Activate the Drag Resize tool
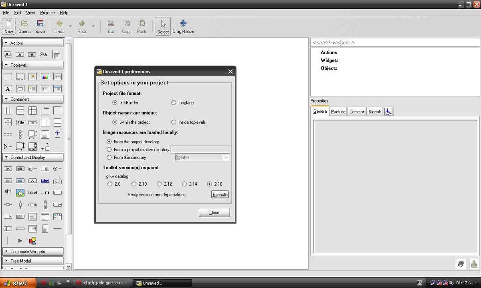The width and height of the screenshot is (481, 288). click(183, 26)
